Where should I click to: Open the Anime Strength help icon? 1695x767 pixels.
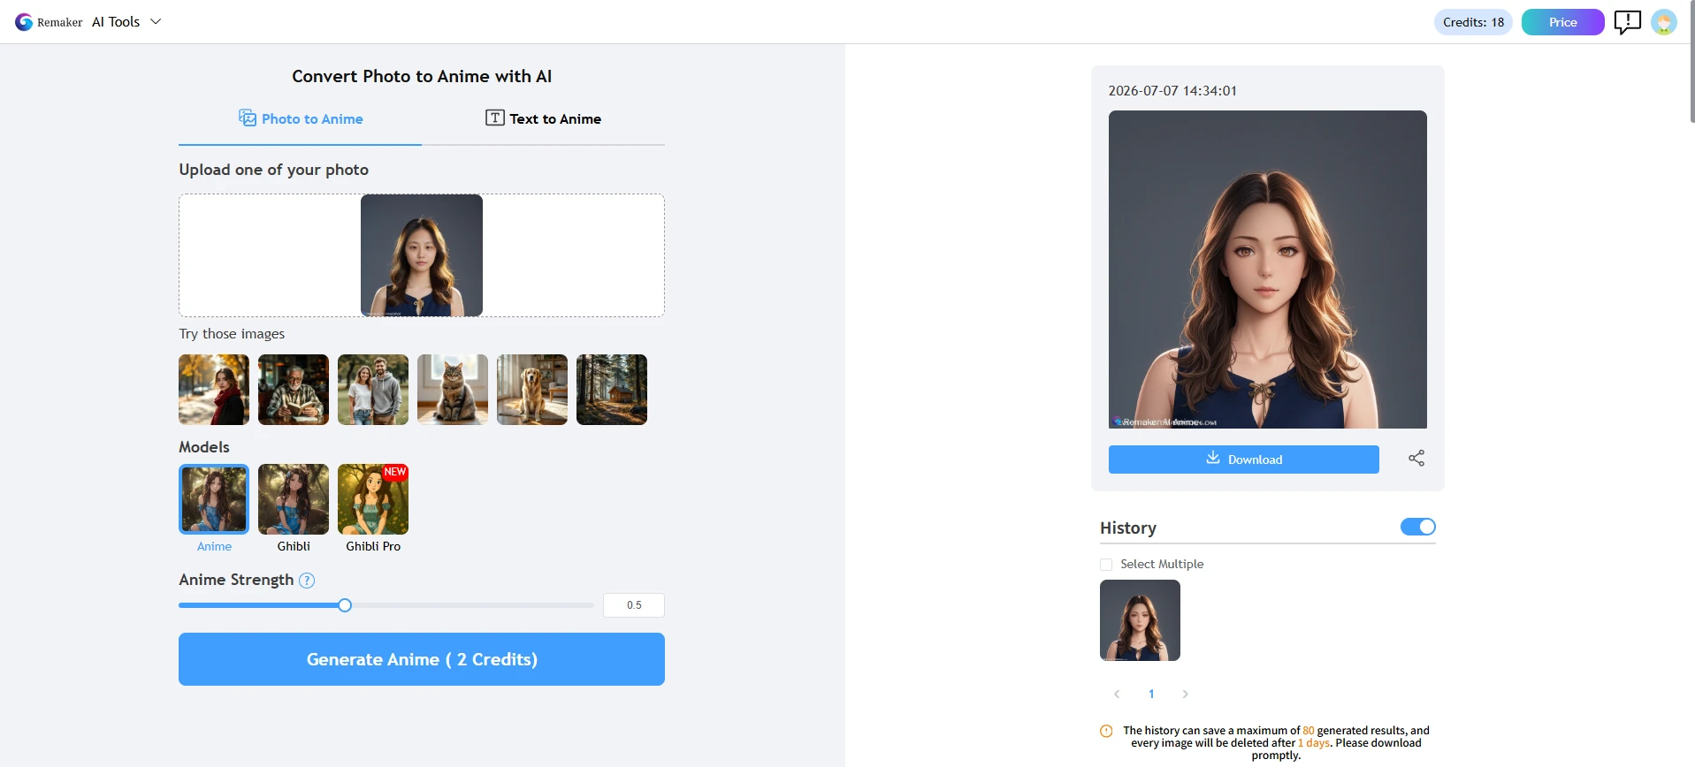click(307, 581)
